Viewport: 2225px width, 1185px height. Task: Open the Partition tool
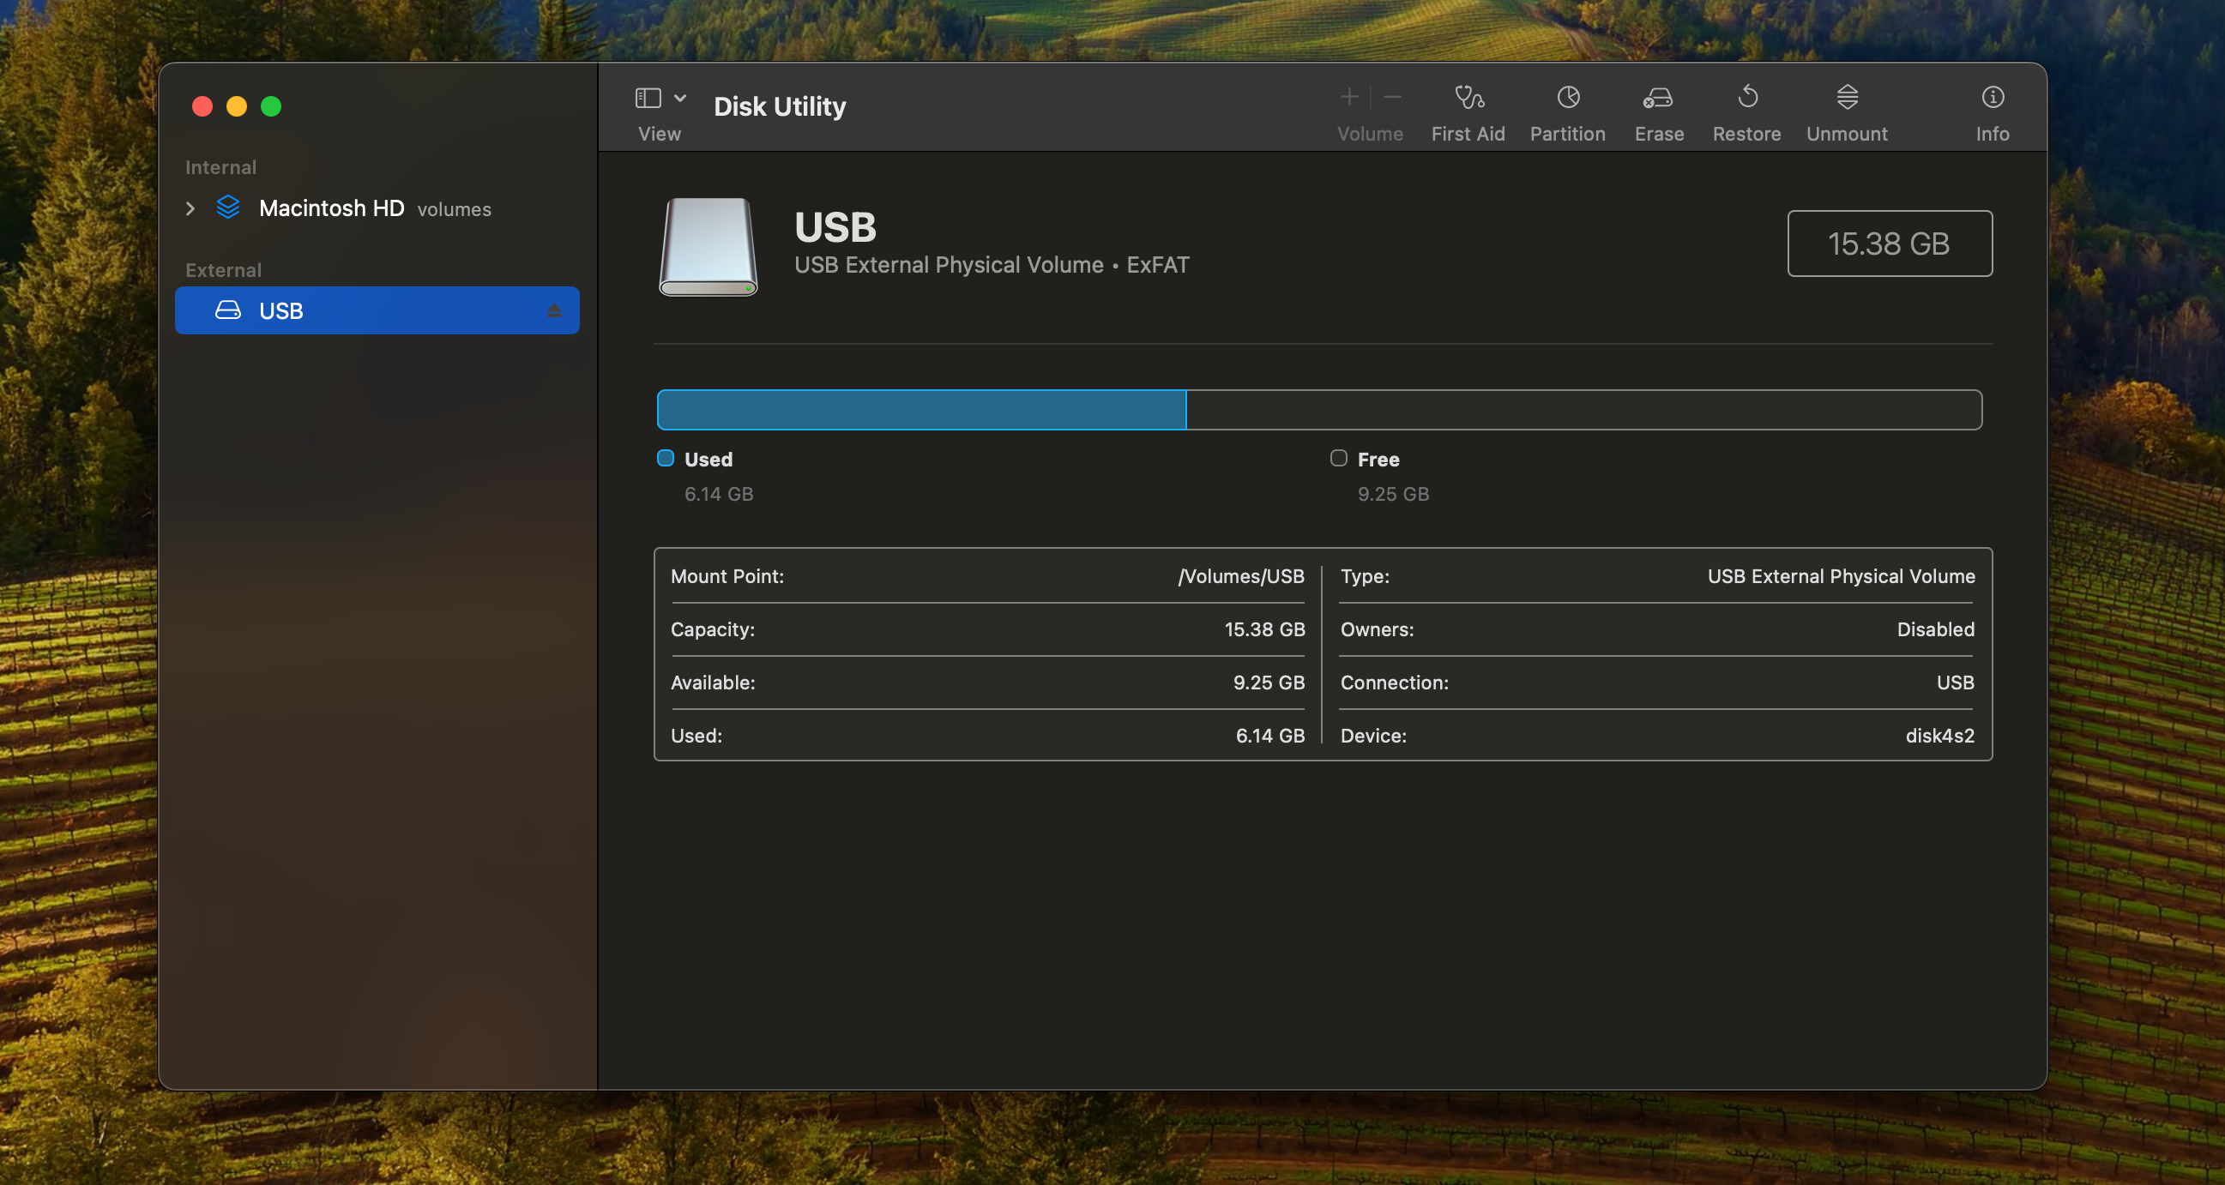click(x=1568, y=111)
